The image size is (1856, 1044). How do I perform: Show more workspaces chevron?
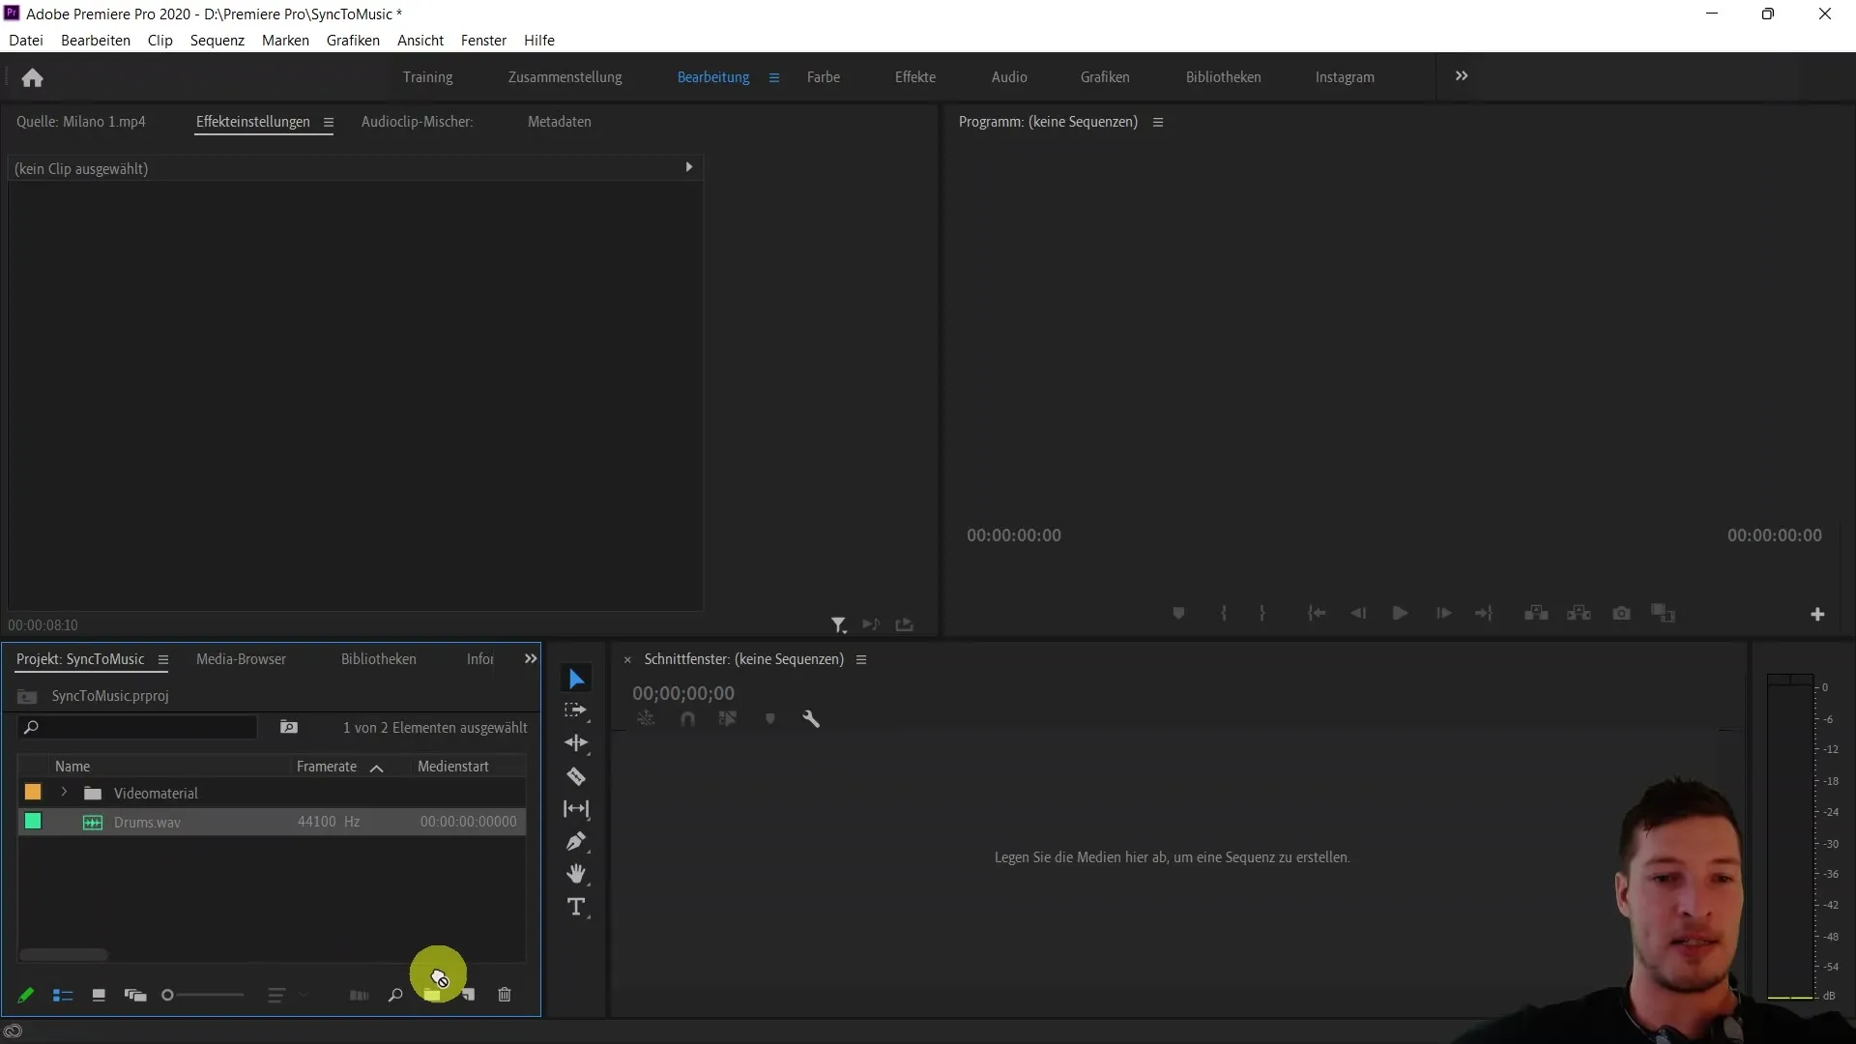(x=1462, y=76)
